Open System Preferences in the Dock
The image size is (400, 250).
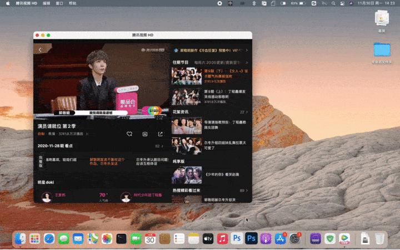click(295, 239)
